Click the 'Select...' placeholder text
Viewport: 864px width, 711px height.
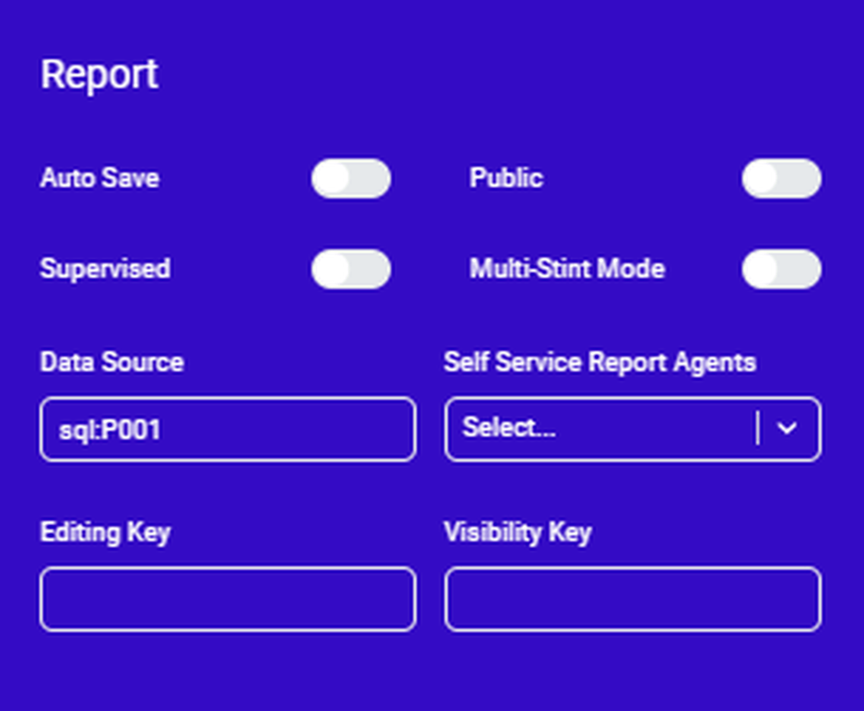[509, 428]
